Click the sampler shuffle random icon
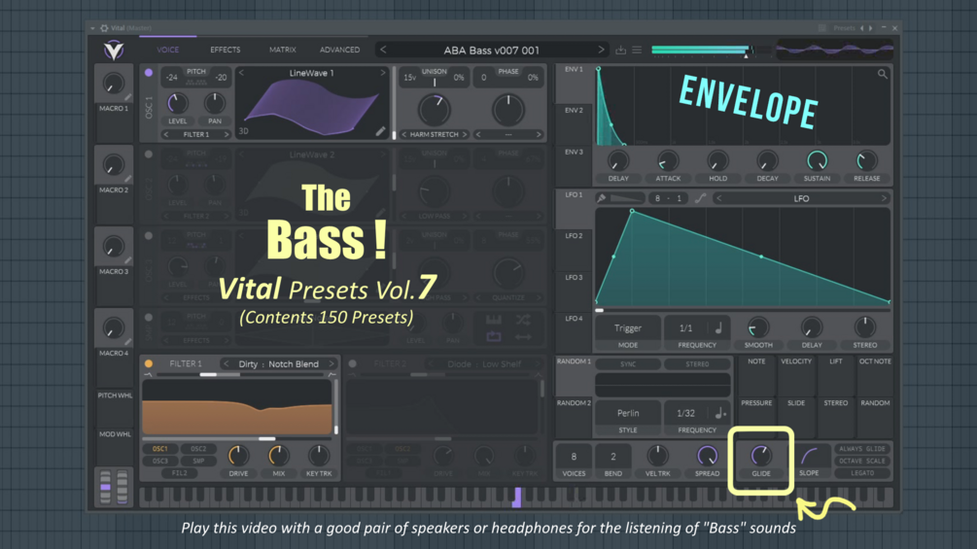The image size is (977, 549). [523, 320]
